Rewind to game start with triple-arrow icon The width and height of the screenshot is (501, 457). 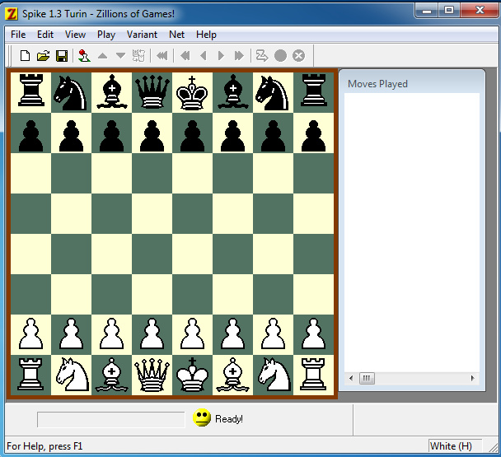coord(162,56)
